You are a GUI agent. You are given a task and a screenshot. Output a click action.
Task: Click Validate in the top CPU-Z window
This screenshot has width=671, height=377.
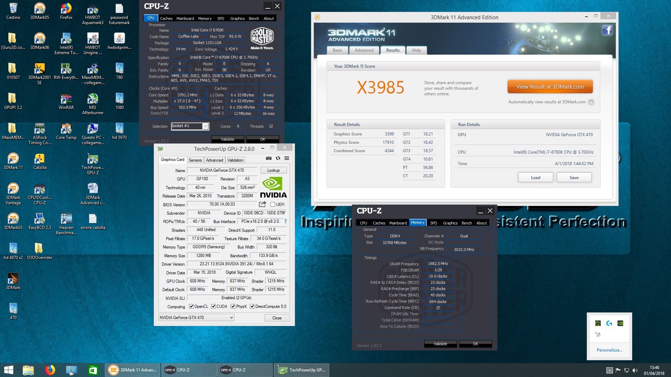[228, 139]
